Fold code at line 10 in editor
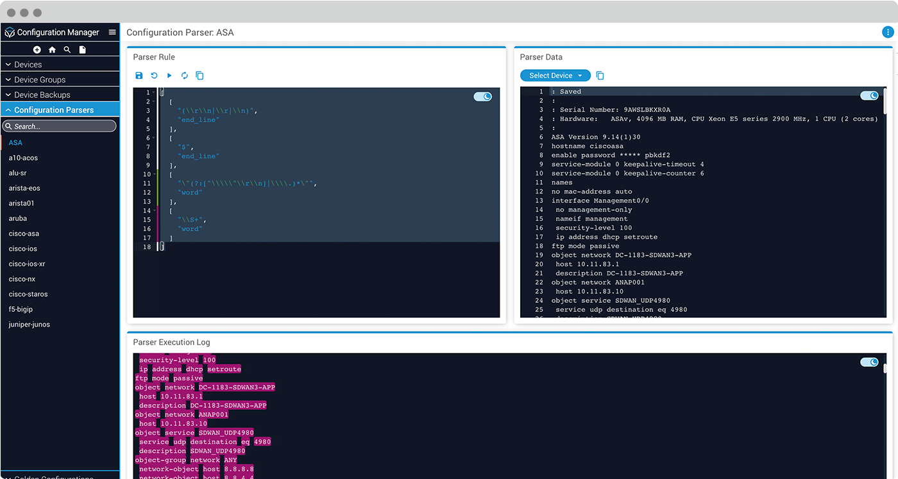The width and height of the screenshot is (898, 479). coord(155,174)
